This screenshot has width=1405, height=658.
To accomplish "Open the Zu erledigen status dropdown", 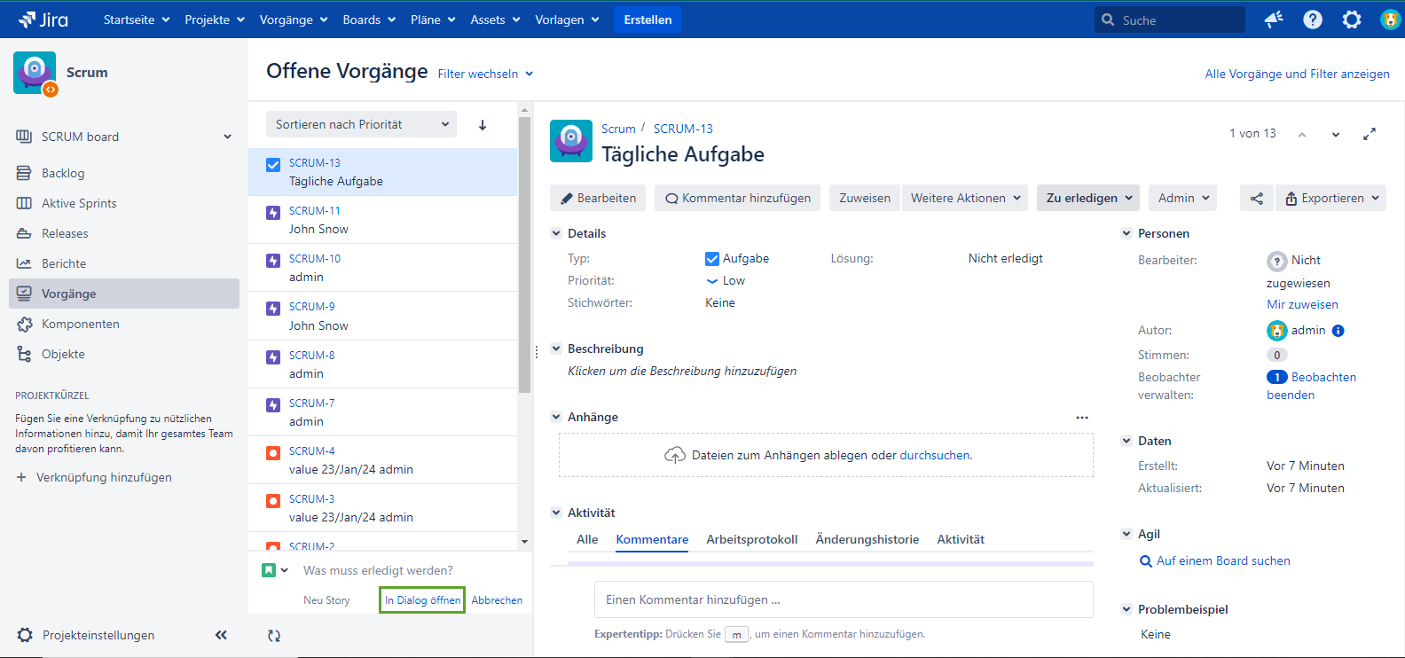I will [1088, 198].
